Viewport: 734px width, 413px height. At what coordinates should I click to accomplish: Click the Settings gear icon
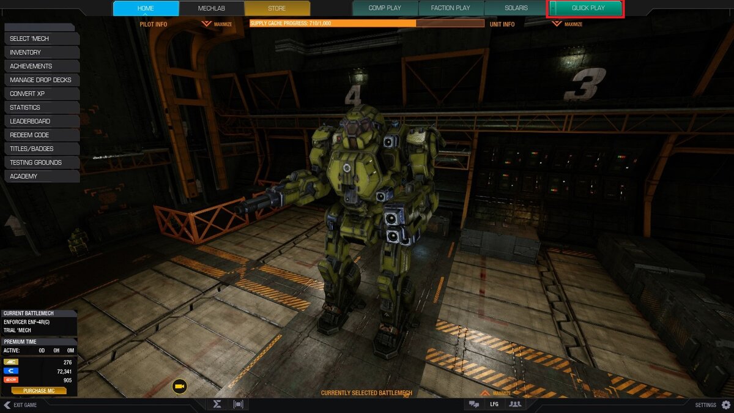(x=726, y=404)
